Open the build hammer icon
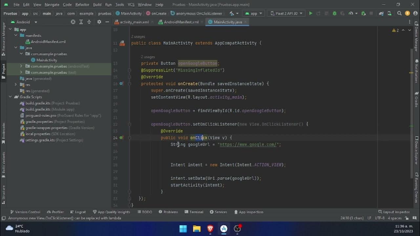Screen dimensions: 420x236 point(232,13)
